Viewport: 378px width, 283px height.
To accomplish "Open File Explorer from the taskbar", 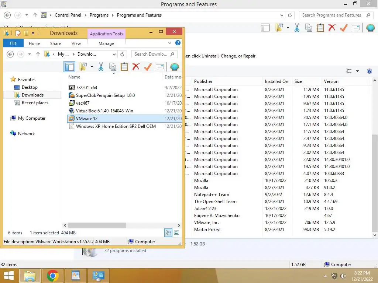I will pos(30,276).
